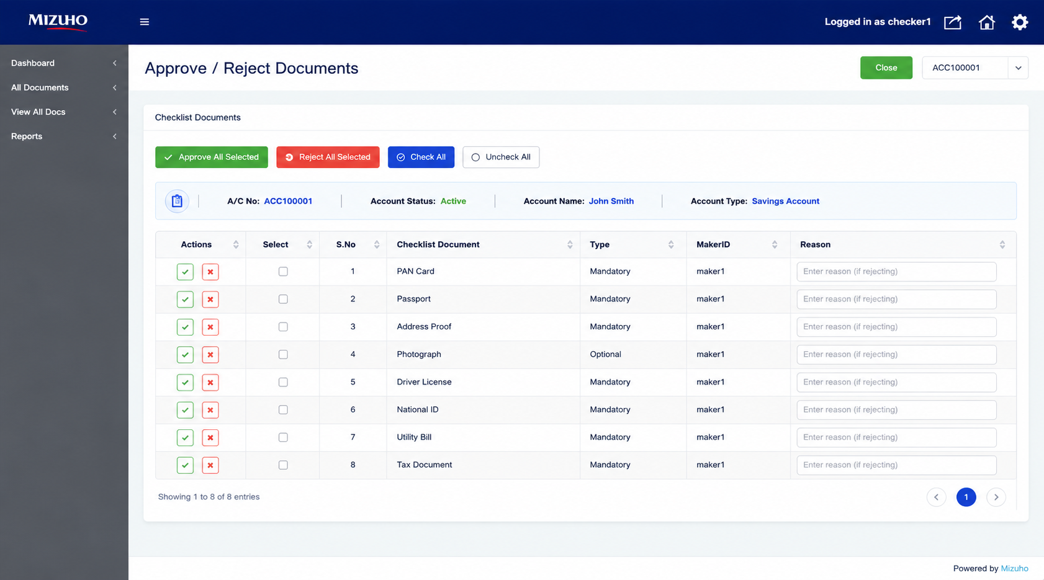The width and height of the screenshot is (1044, 580).
Task: Reject Passport with red cross icon
Action: point(210,300)
